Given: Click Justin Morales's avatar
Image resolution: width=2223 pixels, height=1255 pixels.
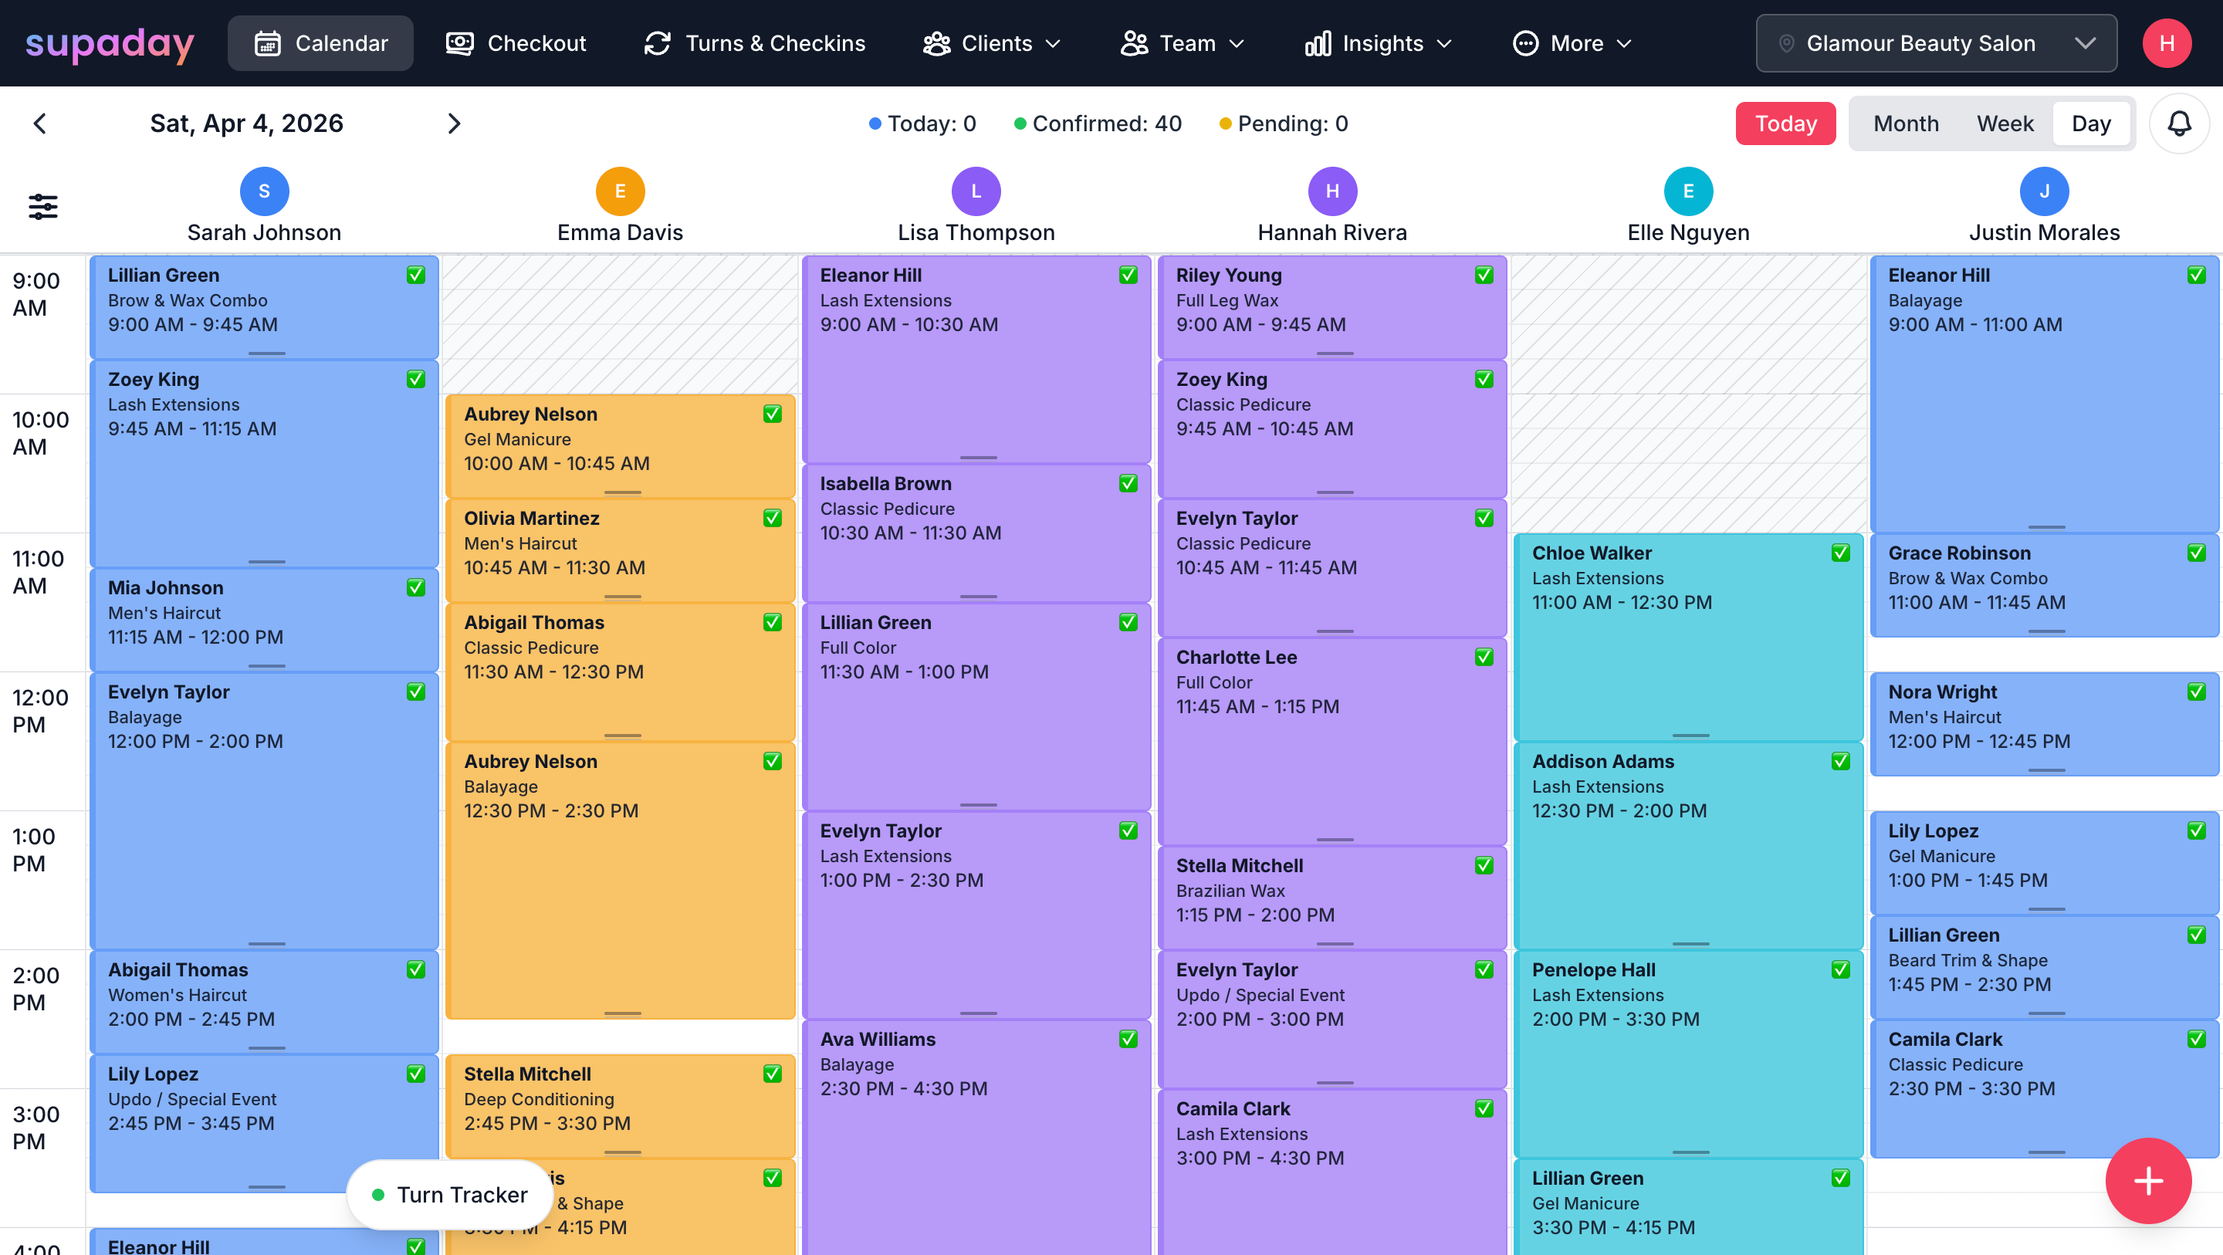Looking at the screenshot, I should 2045,191.
